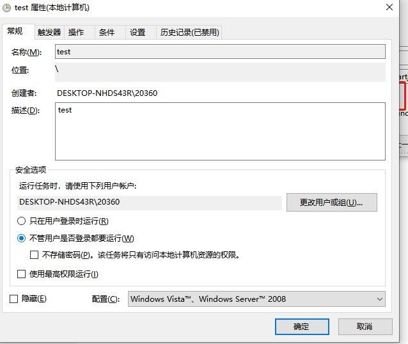Click the clock icon in title bar
Viewport: 408px width, 344px height.
(7, 8)
